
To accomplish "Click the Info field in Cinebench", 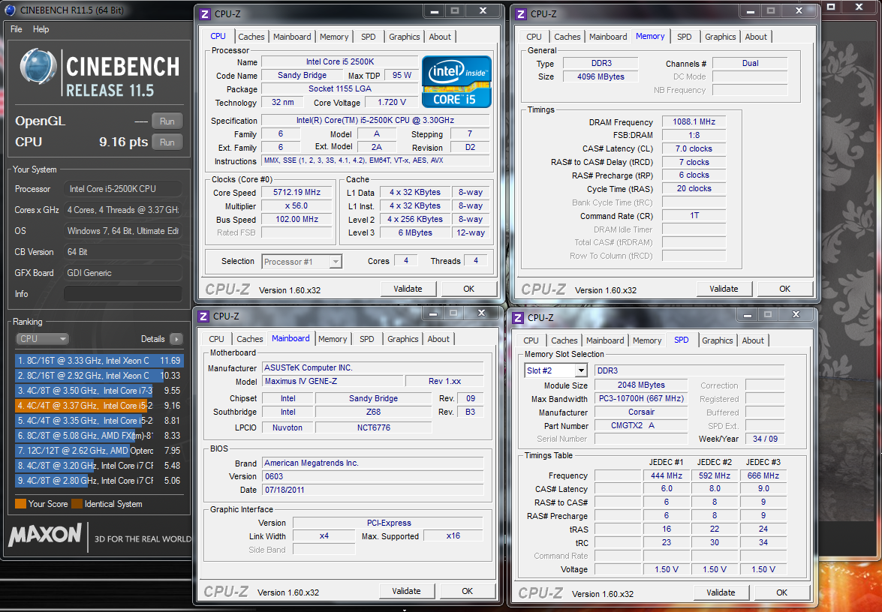I will point(122,294).
